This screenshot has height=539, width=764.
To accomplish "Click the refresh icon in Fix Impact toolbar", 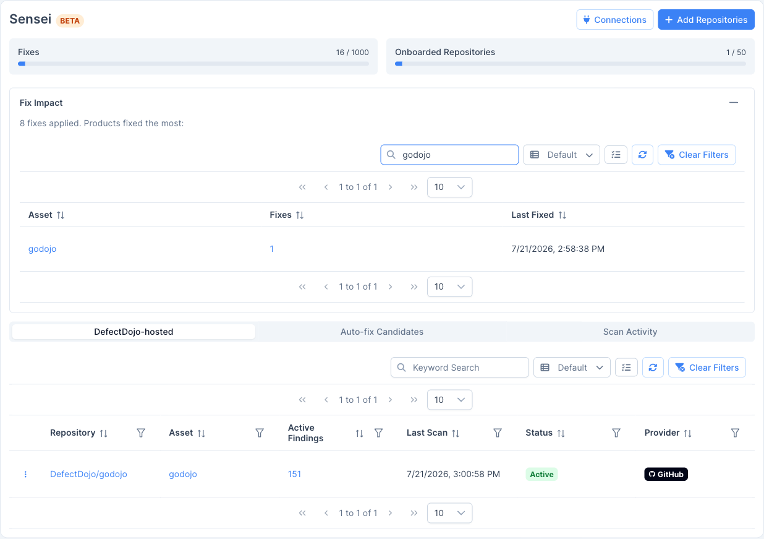I will point(642,155).
